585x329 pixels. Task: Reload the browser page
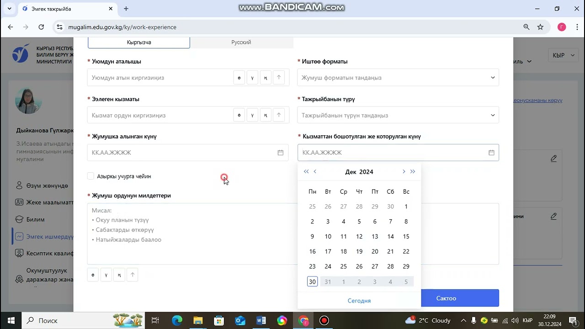[x=41, y=27]
